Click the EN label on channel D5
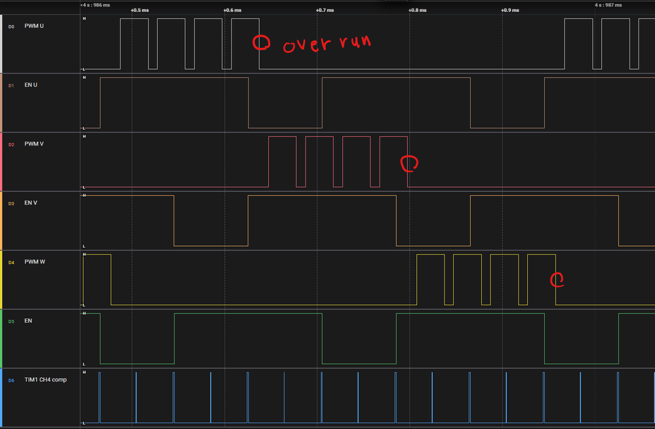 pos(28,321)
